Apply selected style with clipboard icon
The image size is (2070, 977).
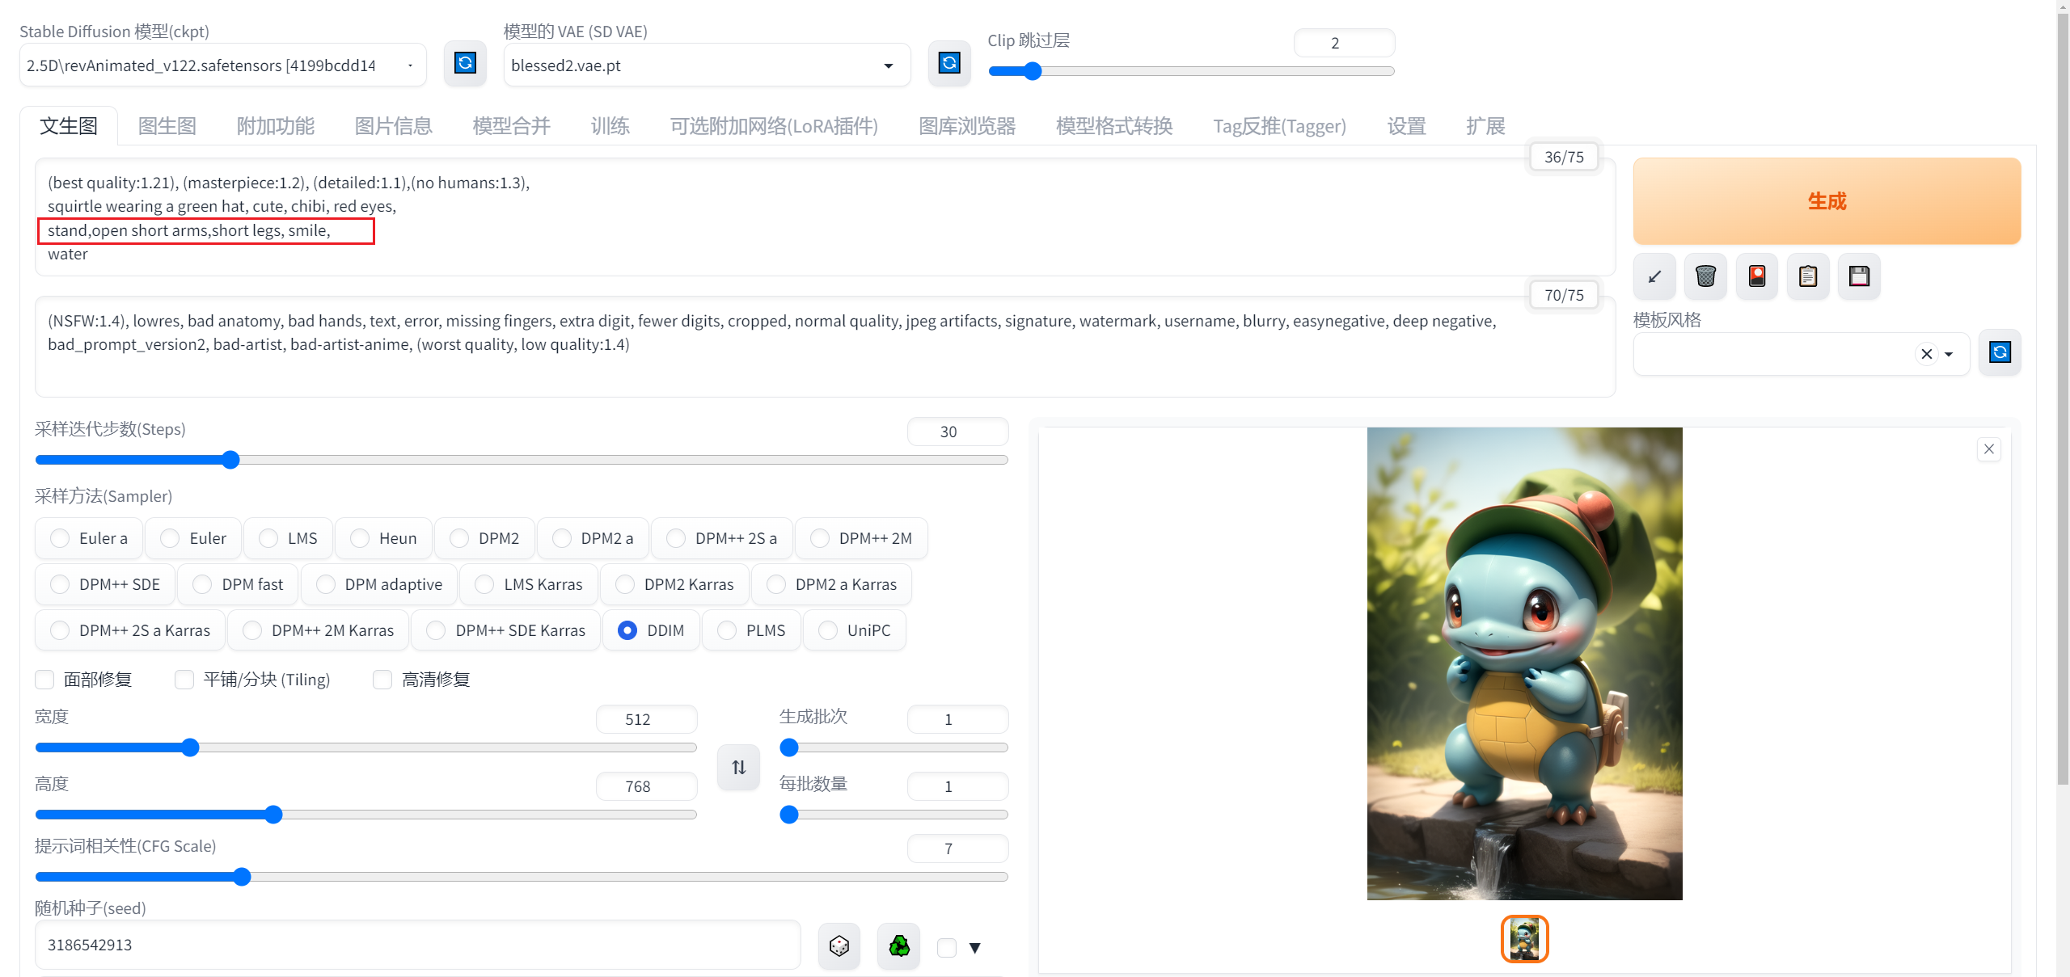tap(1808, 276)
